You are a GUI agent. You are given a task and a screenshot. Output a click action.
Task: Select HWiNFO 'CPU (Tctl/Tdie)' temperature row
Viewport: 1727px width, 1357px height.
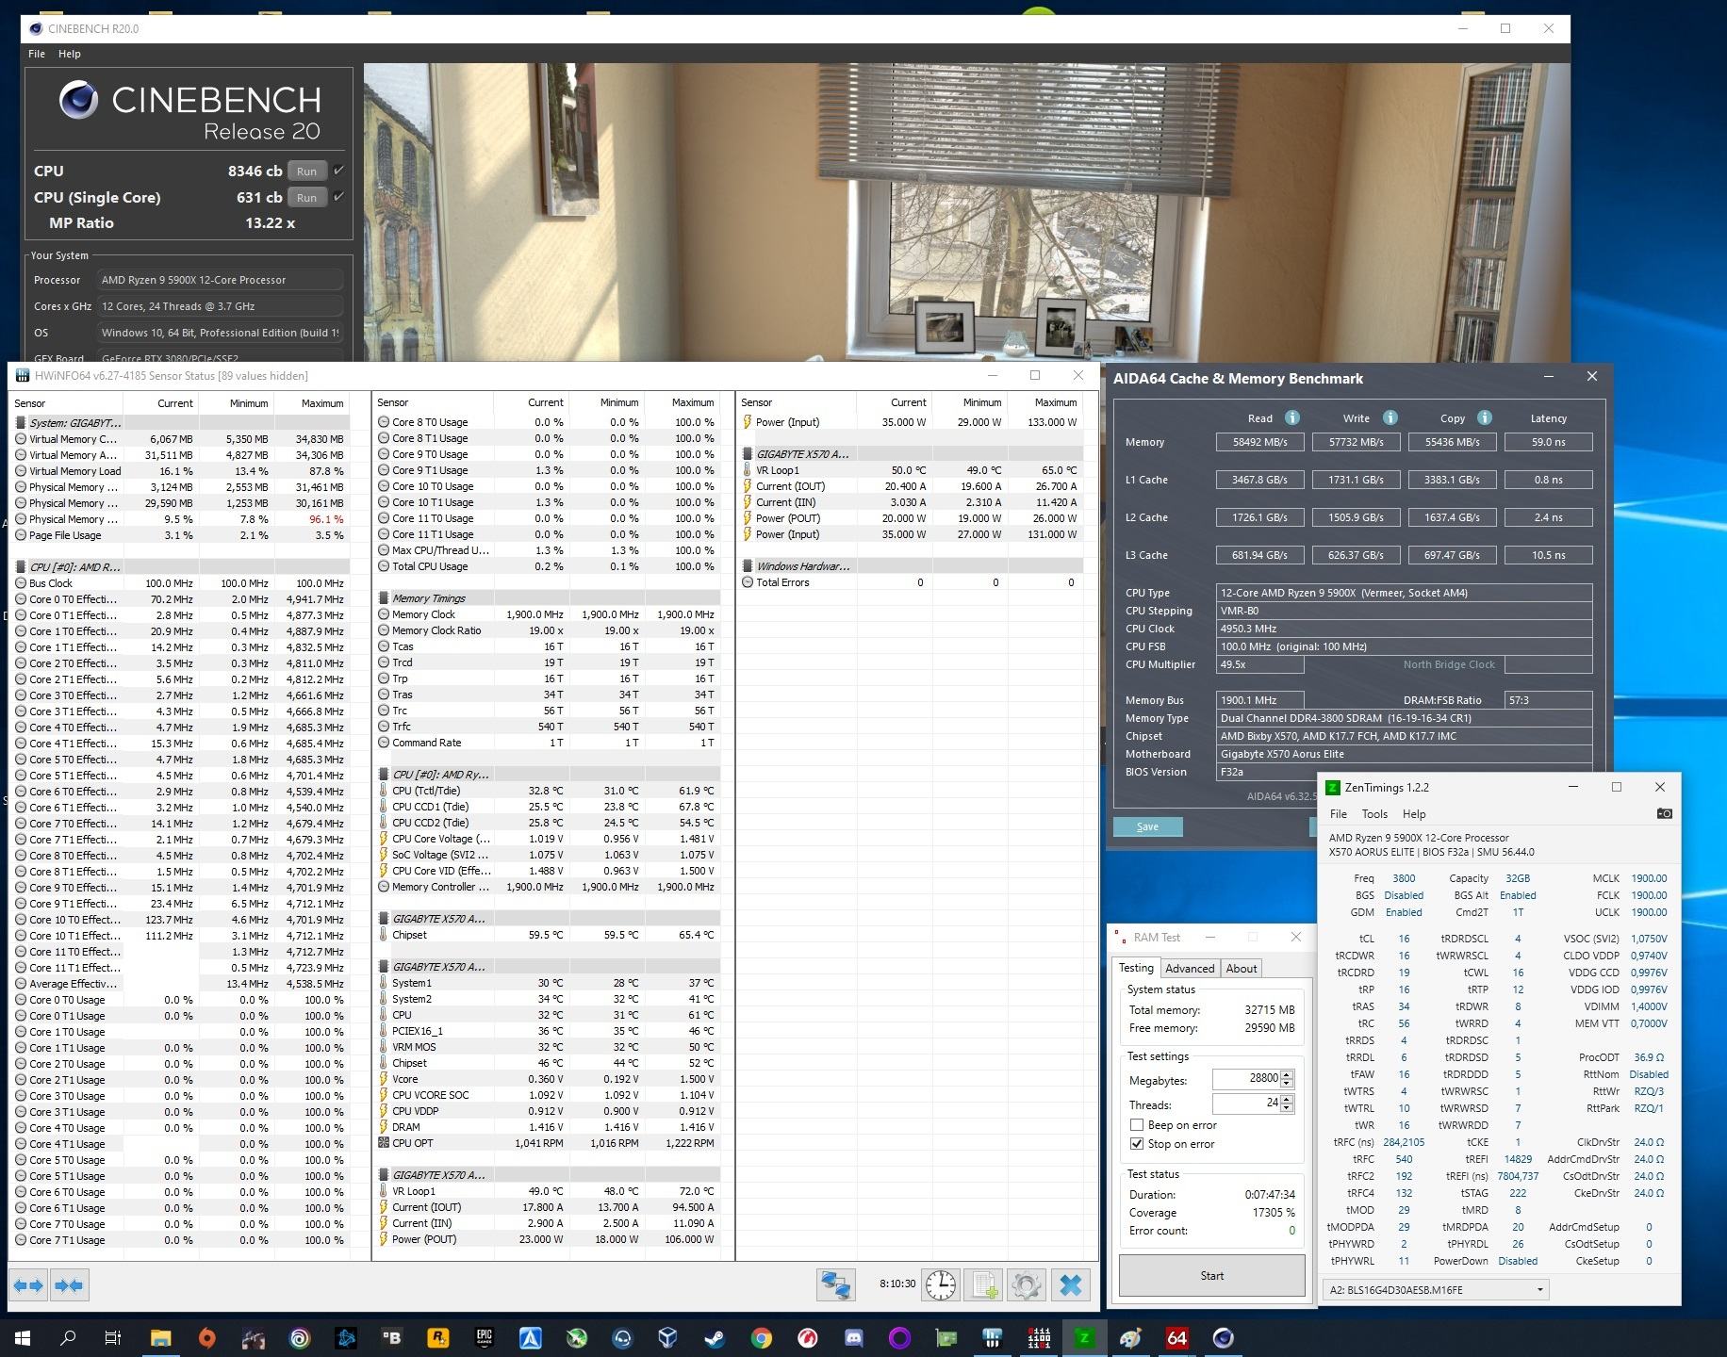tap(547, 791)
